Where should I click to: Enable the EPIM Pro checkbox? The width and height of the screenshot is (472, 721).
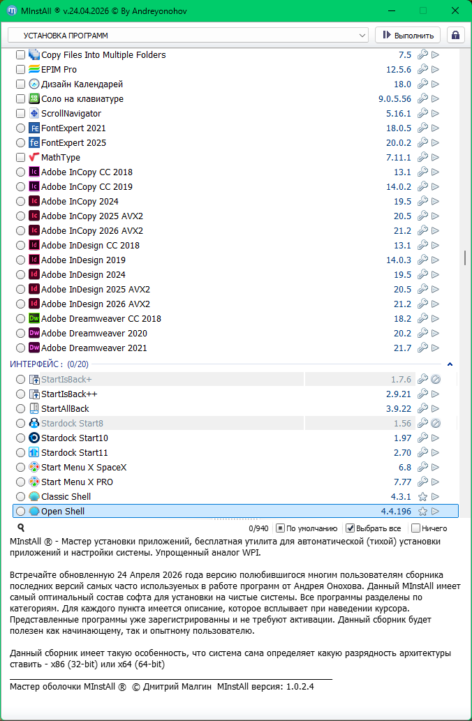click(x=20, y=70)
